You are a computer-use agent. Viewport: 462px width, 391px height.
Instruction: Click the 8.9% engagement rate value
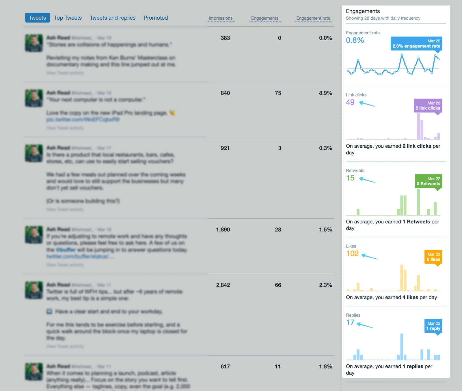[325, 93]
